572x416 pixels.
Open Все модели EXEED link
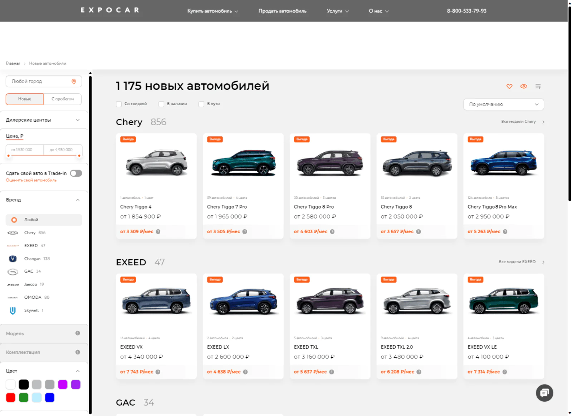(517, 262)
